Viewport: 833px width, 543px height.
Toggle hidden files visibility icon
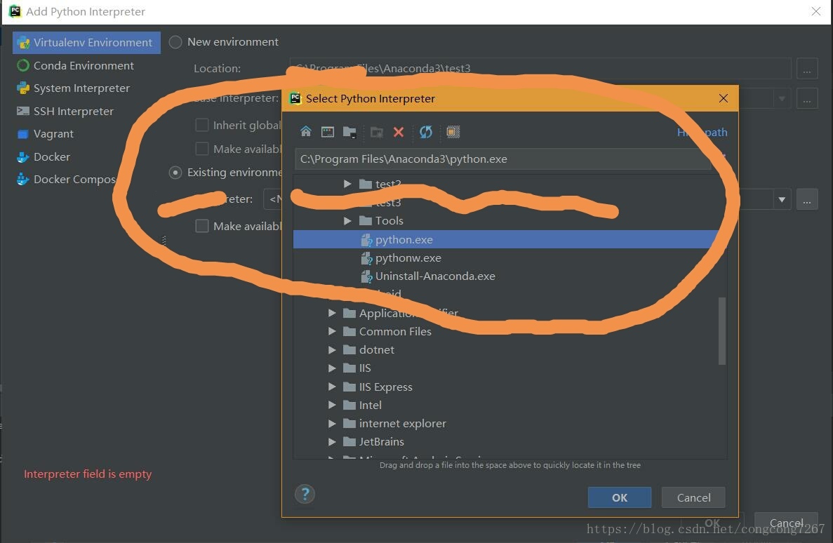pyautogui.click(x=452, y=132)
